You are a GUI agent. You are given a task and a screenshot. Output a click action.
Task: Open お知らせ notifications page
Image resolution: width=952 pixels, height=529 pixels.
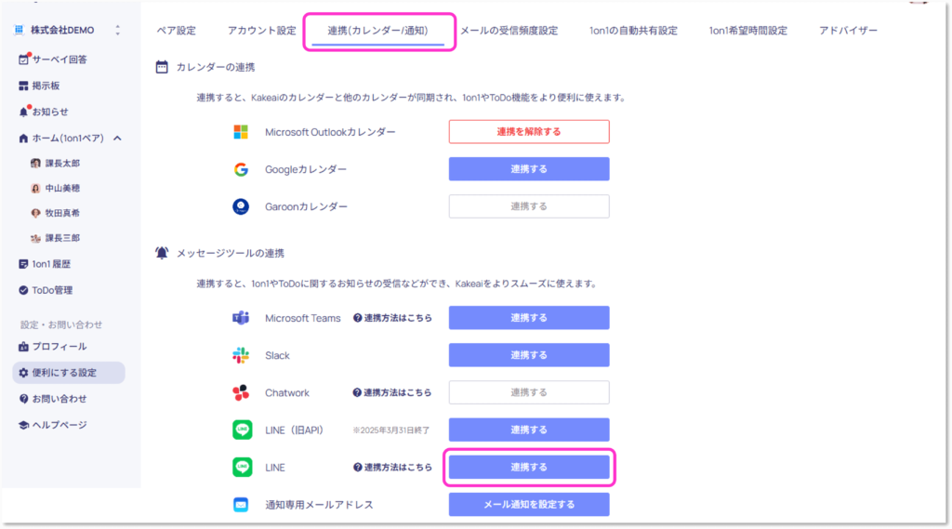(50, 112)
